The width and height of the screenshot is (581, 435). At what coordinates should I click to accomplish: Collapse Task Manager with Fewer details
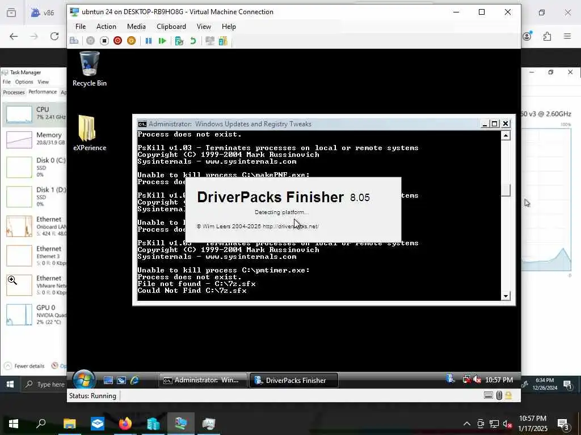(24, 366)
